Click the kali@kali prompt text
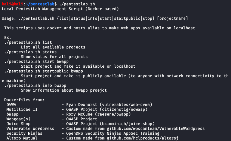 coord(13,4)
